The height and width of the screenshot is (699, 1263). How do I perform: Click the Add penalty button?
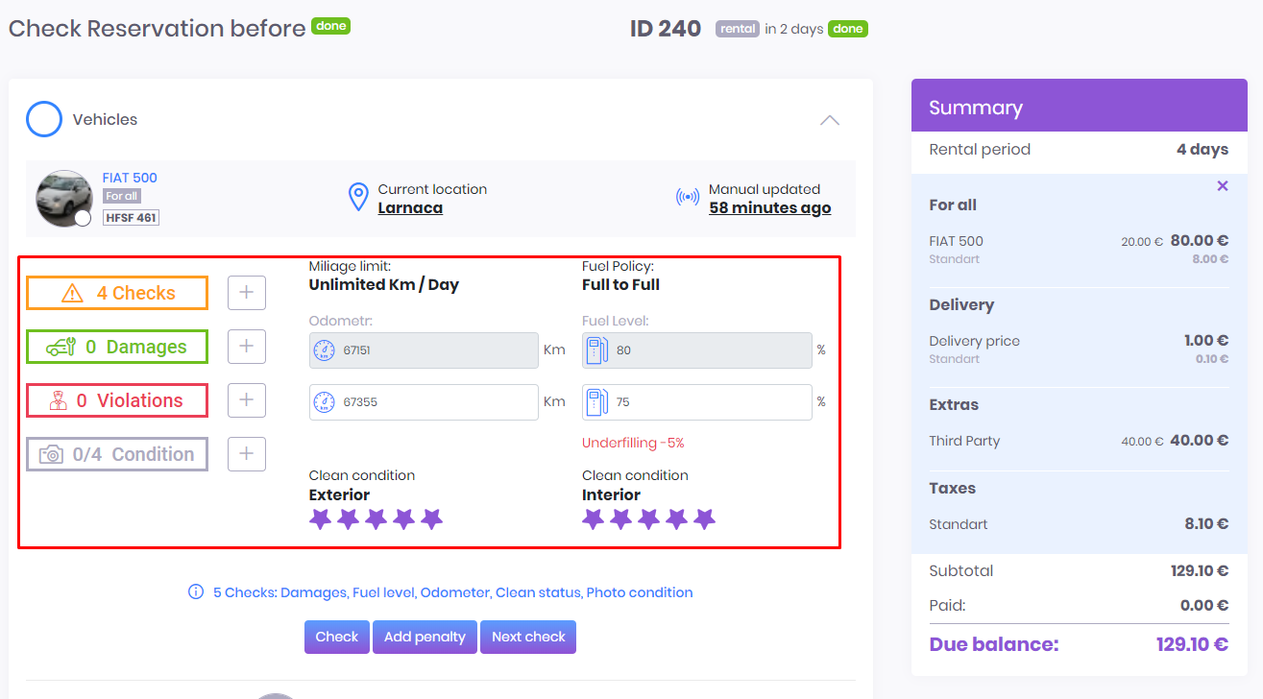pos(425,637)
